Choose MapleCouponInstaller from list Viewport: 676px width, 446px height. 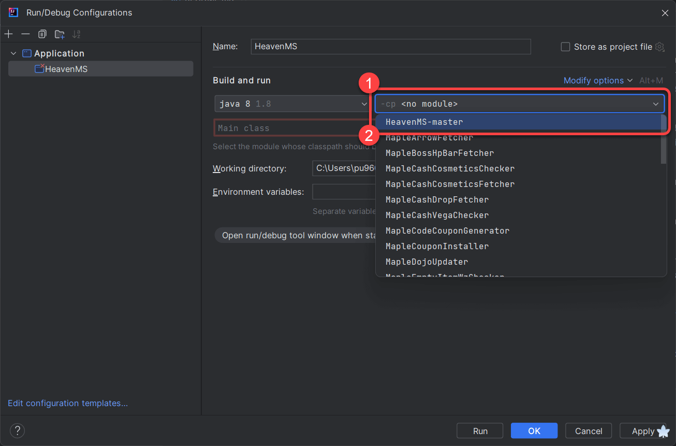[518, 246]
